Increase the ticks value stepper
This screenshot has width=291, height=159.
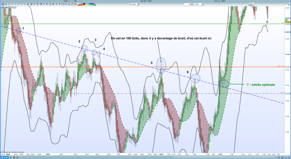[x=192, y=4]
